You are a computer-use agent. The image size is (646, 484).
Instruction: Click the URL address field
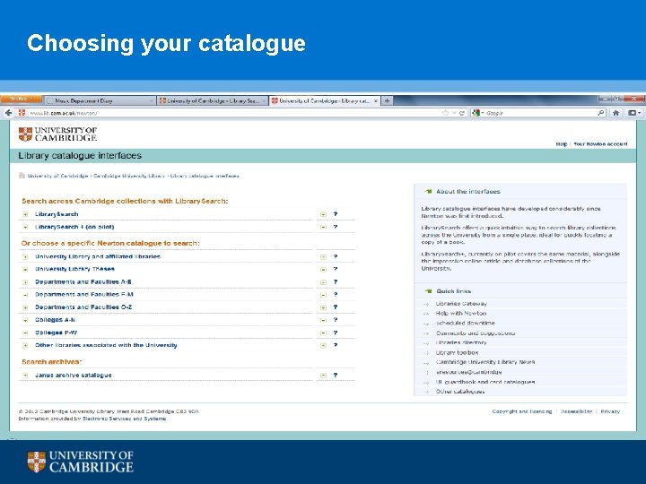[x=231, y=113]
